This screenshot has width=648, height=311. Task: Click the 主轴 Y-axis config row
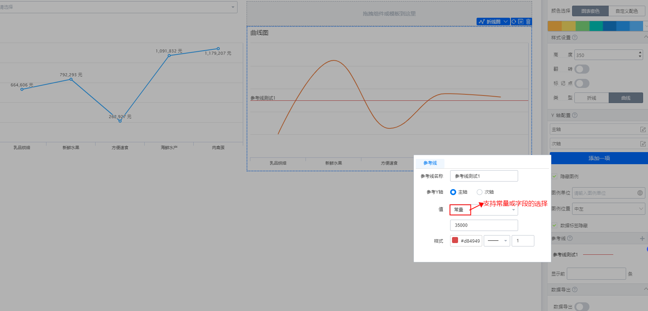pos(599,129)
